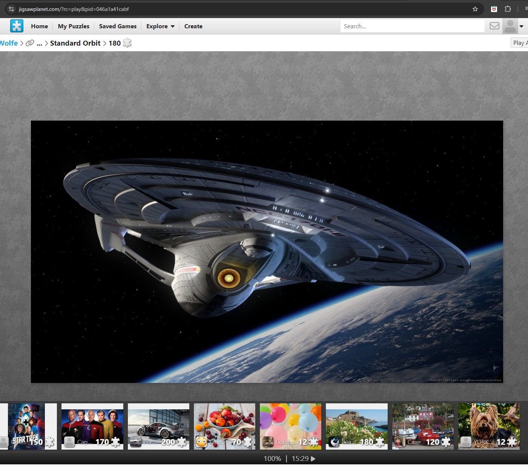Go to My Puzzles

pyautogui.click(x=74, y=26)
